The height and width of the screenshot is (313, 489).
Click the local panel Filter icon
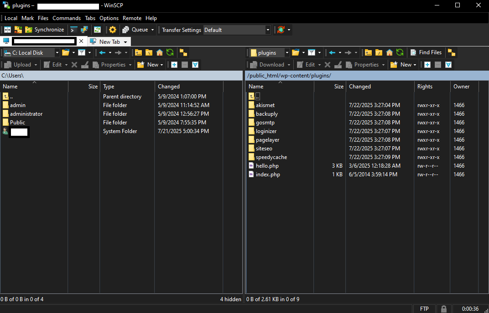pos(82,52)
